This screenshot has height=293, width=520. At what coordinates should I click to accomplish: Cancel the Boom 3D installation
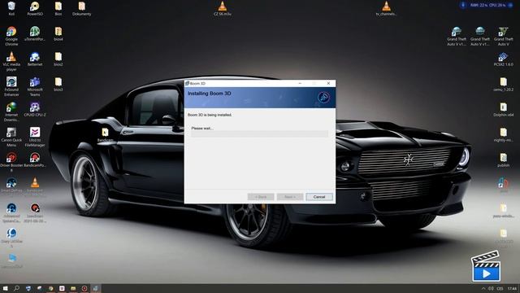(319, 197)
